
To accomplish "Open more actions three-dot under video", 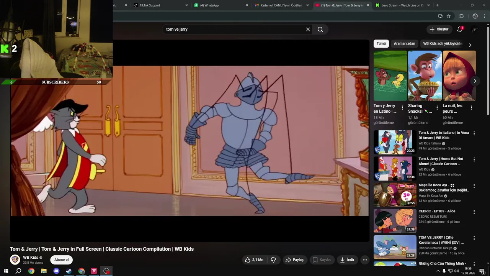I will pos(365,260).
